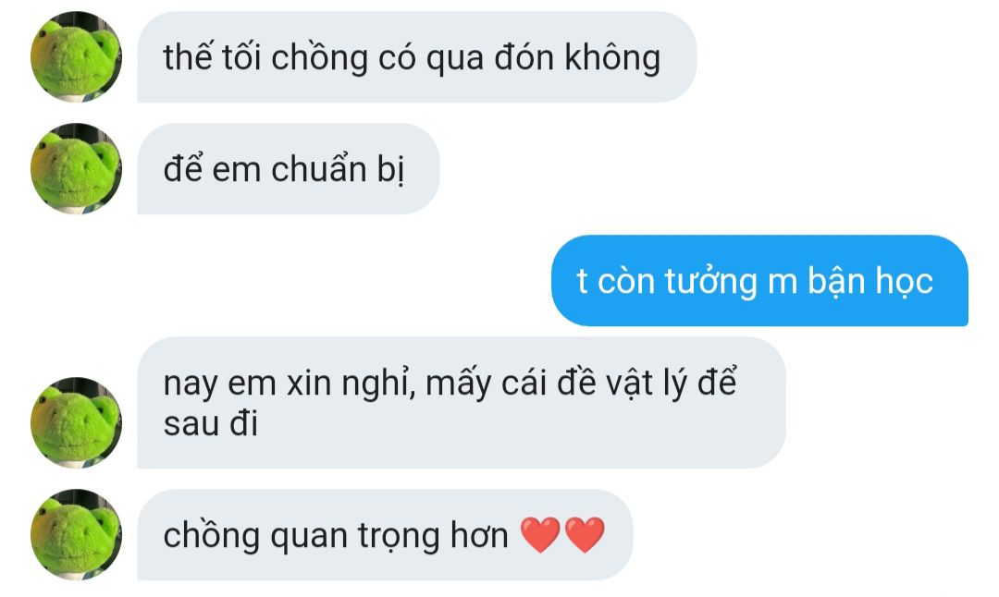Open frog avatar next to "chồng quan trọng hơn"

pyautogui.click(x=76, y=535)
